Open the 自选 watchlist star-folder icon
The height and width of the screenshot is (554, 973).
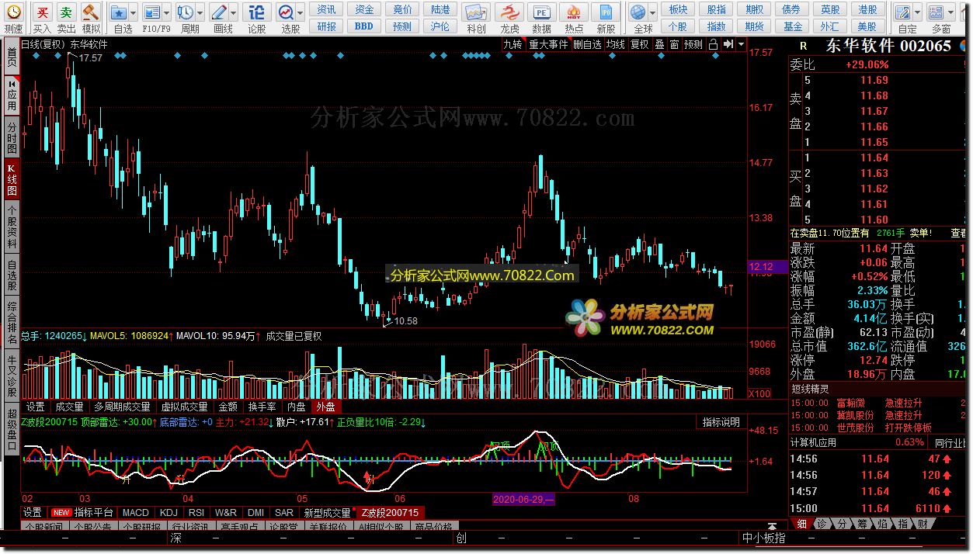pos(118,12)
